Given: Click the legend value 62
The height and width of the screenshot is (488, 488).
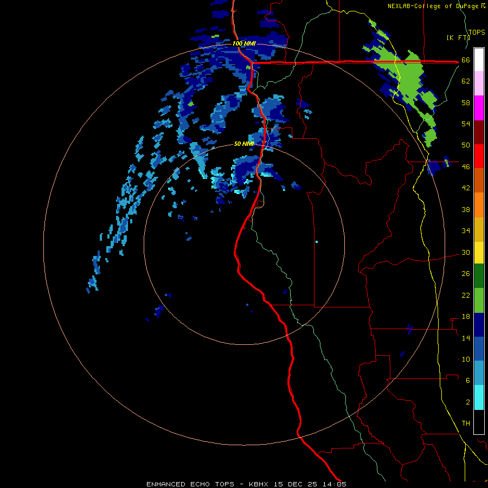Looking at the screenshot, I should [466, 81].
